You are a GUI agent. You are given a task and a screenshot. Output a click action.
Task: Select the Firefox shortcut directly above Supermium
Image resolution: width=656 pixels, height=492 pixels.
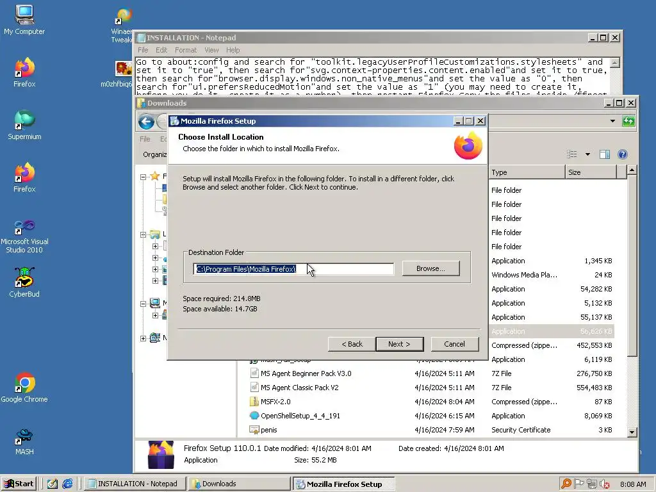point(24,72)
